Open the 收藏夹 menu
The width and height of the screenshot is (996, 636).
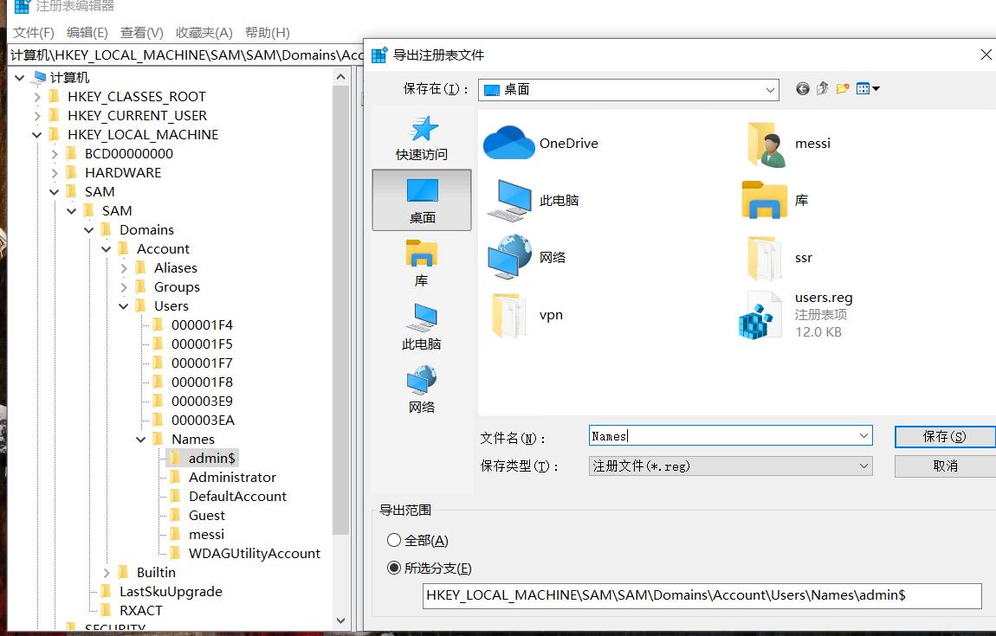coord(203,32)
